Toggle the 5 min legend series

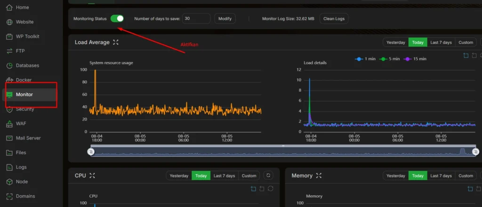(389, 59)
